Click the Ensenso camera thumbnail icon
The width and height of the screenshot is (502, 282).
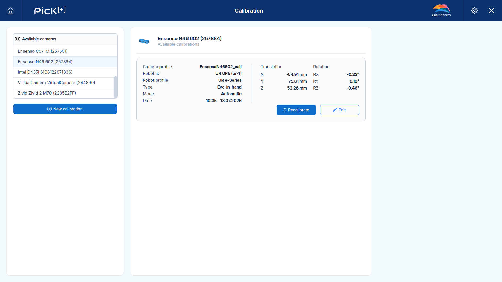pyautogui.click(x=144, y=41)
